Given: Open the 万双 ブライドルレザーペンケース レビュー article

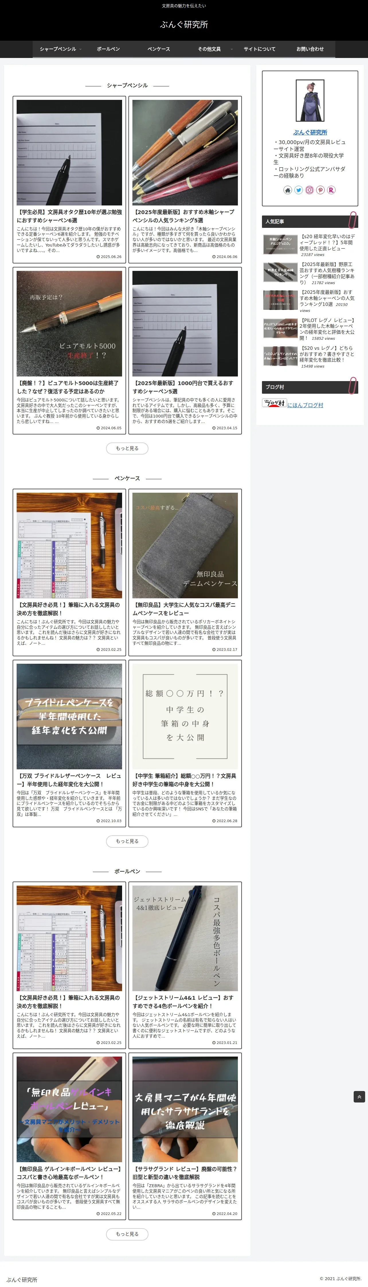Looking at the screenshot, I should tap(69, 744).
